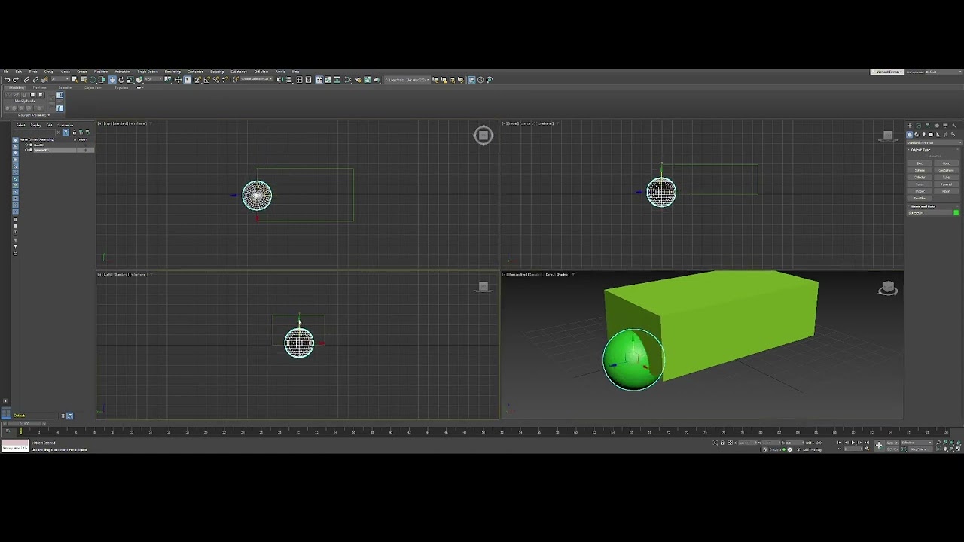Open the Utilities wrench tab

point(954,126)
